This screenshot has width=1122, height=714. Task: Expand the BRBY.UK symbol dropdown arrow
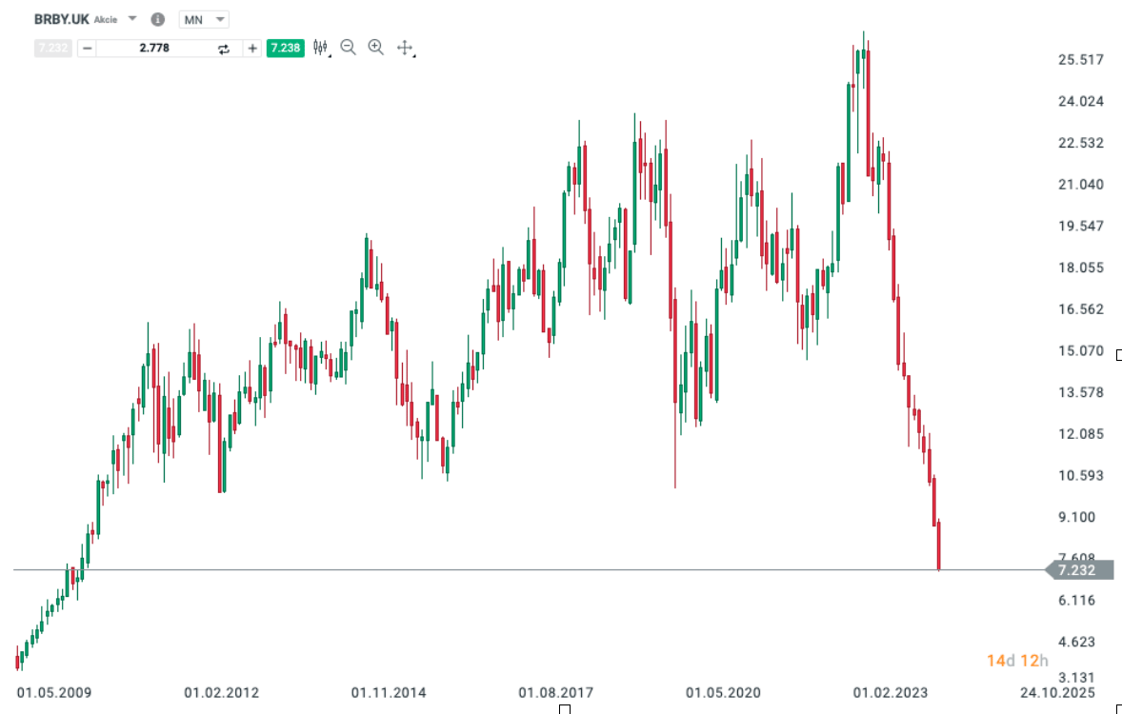(132, 19)
